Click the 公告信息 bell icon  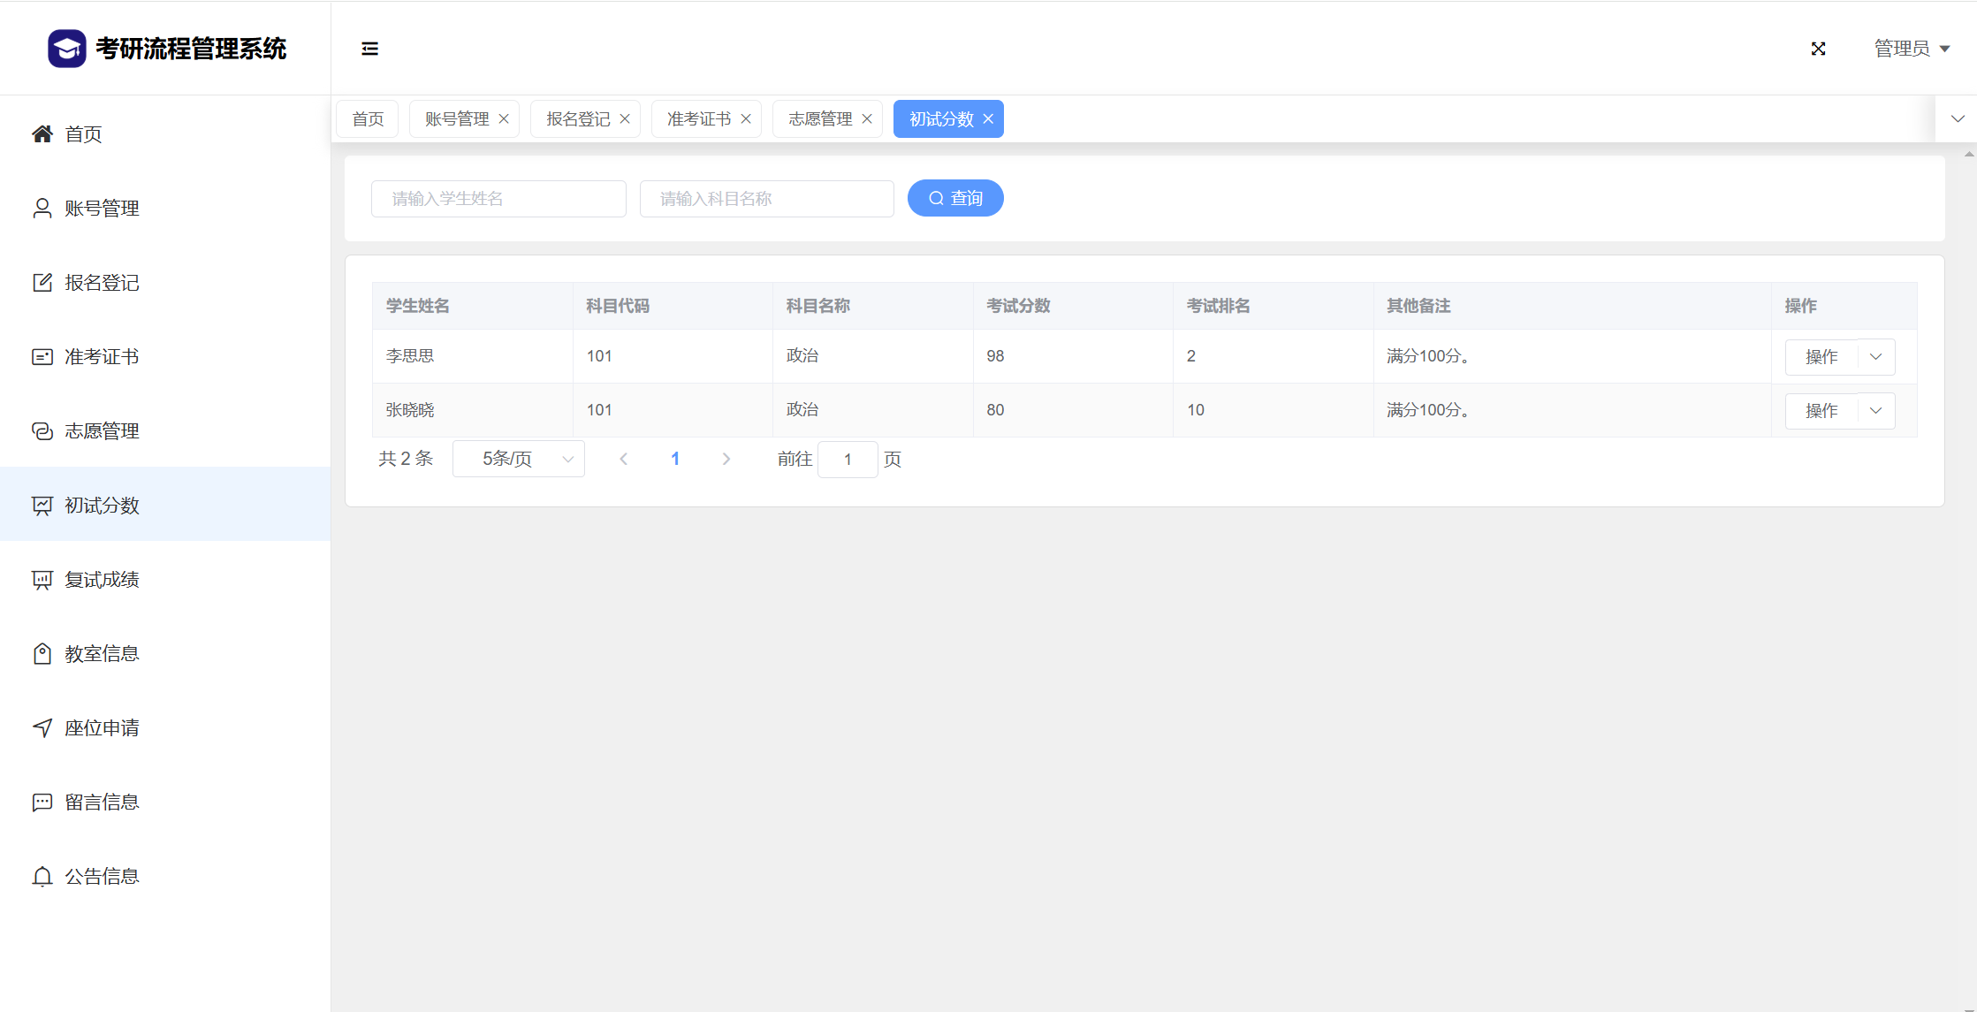pos(42,877)
